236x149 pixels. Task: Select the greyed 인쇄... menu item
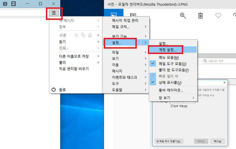[64, 48]
